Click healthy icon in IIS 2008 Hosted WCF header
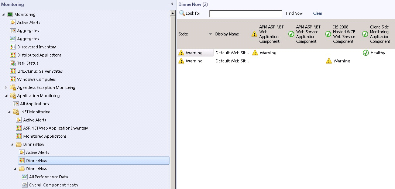The image size is (395, 189). click(x=328, y=34)
